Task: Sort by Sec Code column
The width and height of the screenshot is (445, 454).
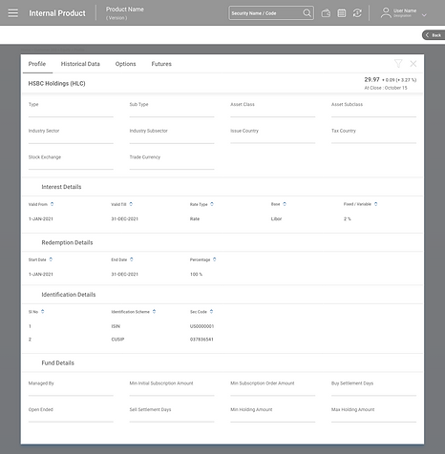Action: pos(211,312)
